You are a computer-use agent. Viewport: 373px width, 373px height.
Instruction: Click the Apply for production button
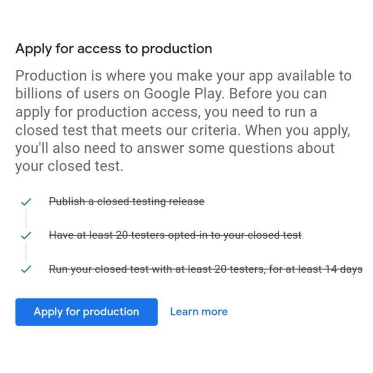pos(86,312)
